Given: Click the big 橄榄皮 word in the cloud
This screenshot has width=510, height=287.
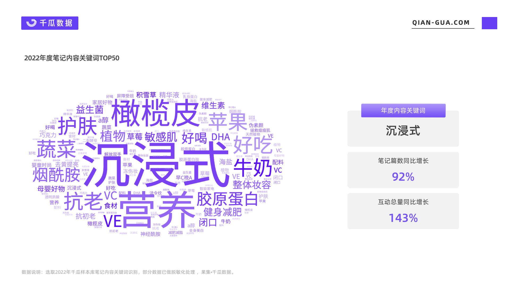Looking at the screenshot, I should point(155,113).
